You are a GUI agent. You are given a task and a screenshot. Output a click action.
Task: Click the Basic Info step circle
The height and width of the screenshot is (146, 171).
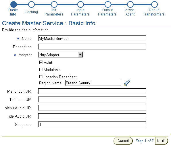(x=14, y=4)
